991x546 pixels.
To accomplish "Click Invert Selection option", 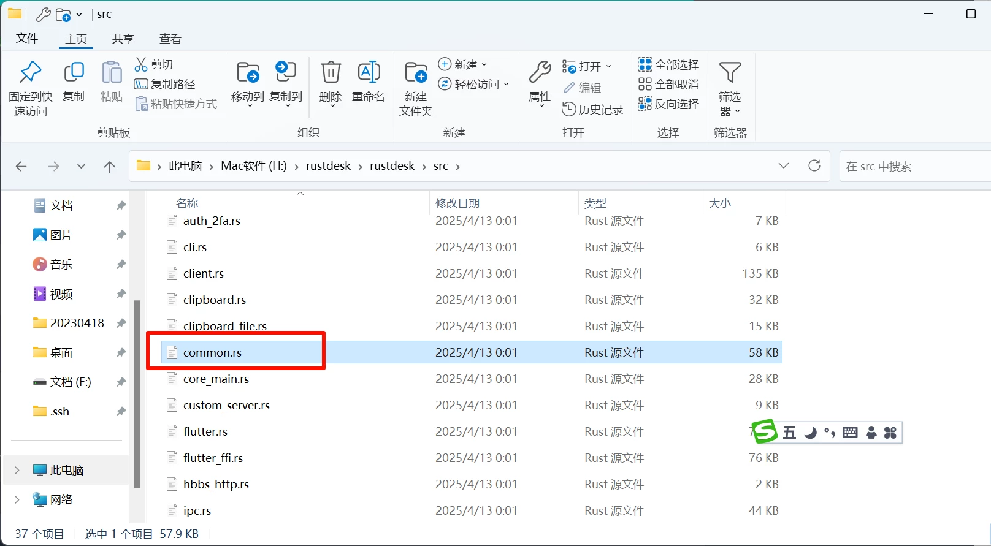I will 668,104.
